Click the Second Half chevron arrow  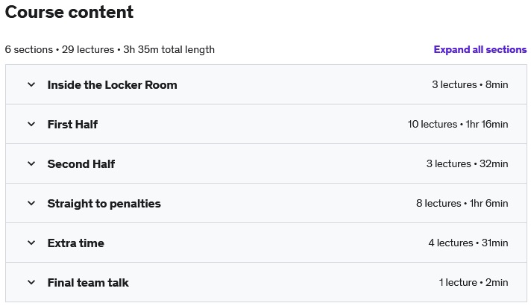point(31,163)
